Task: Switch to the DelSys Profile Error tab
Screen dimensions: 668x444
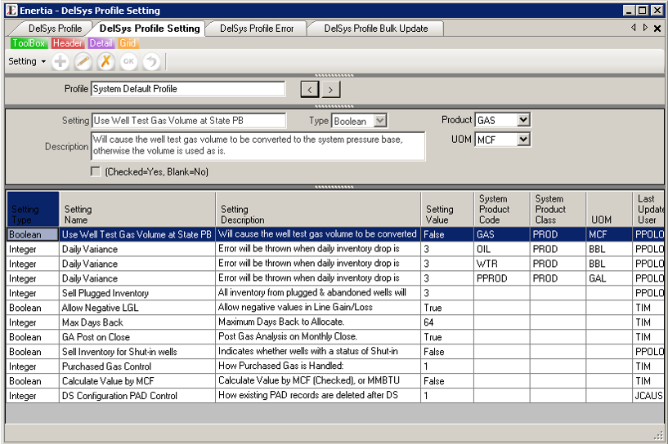Action: [x=256, y=29]
